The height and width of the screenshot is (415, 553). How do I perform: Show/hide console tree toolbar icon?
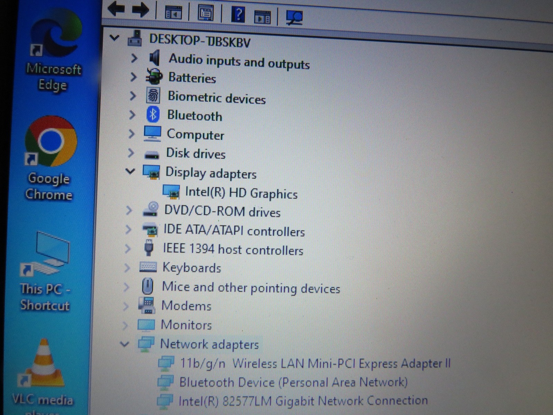(x=173, y=12)
